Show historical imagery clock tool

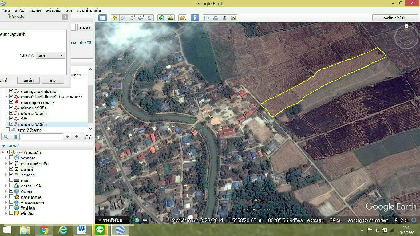(x=161, y=18)
